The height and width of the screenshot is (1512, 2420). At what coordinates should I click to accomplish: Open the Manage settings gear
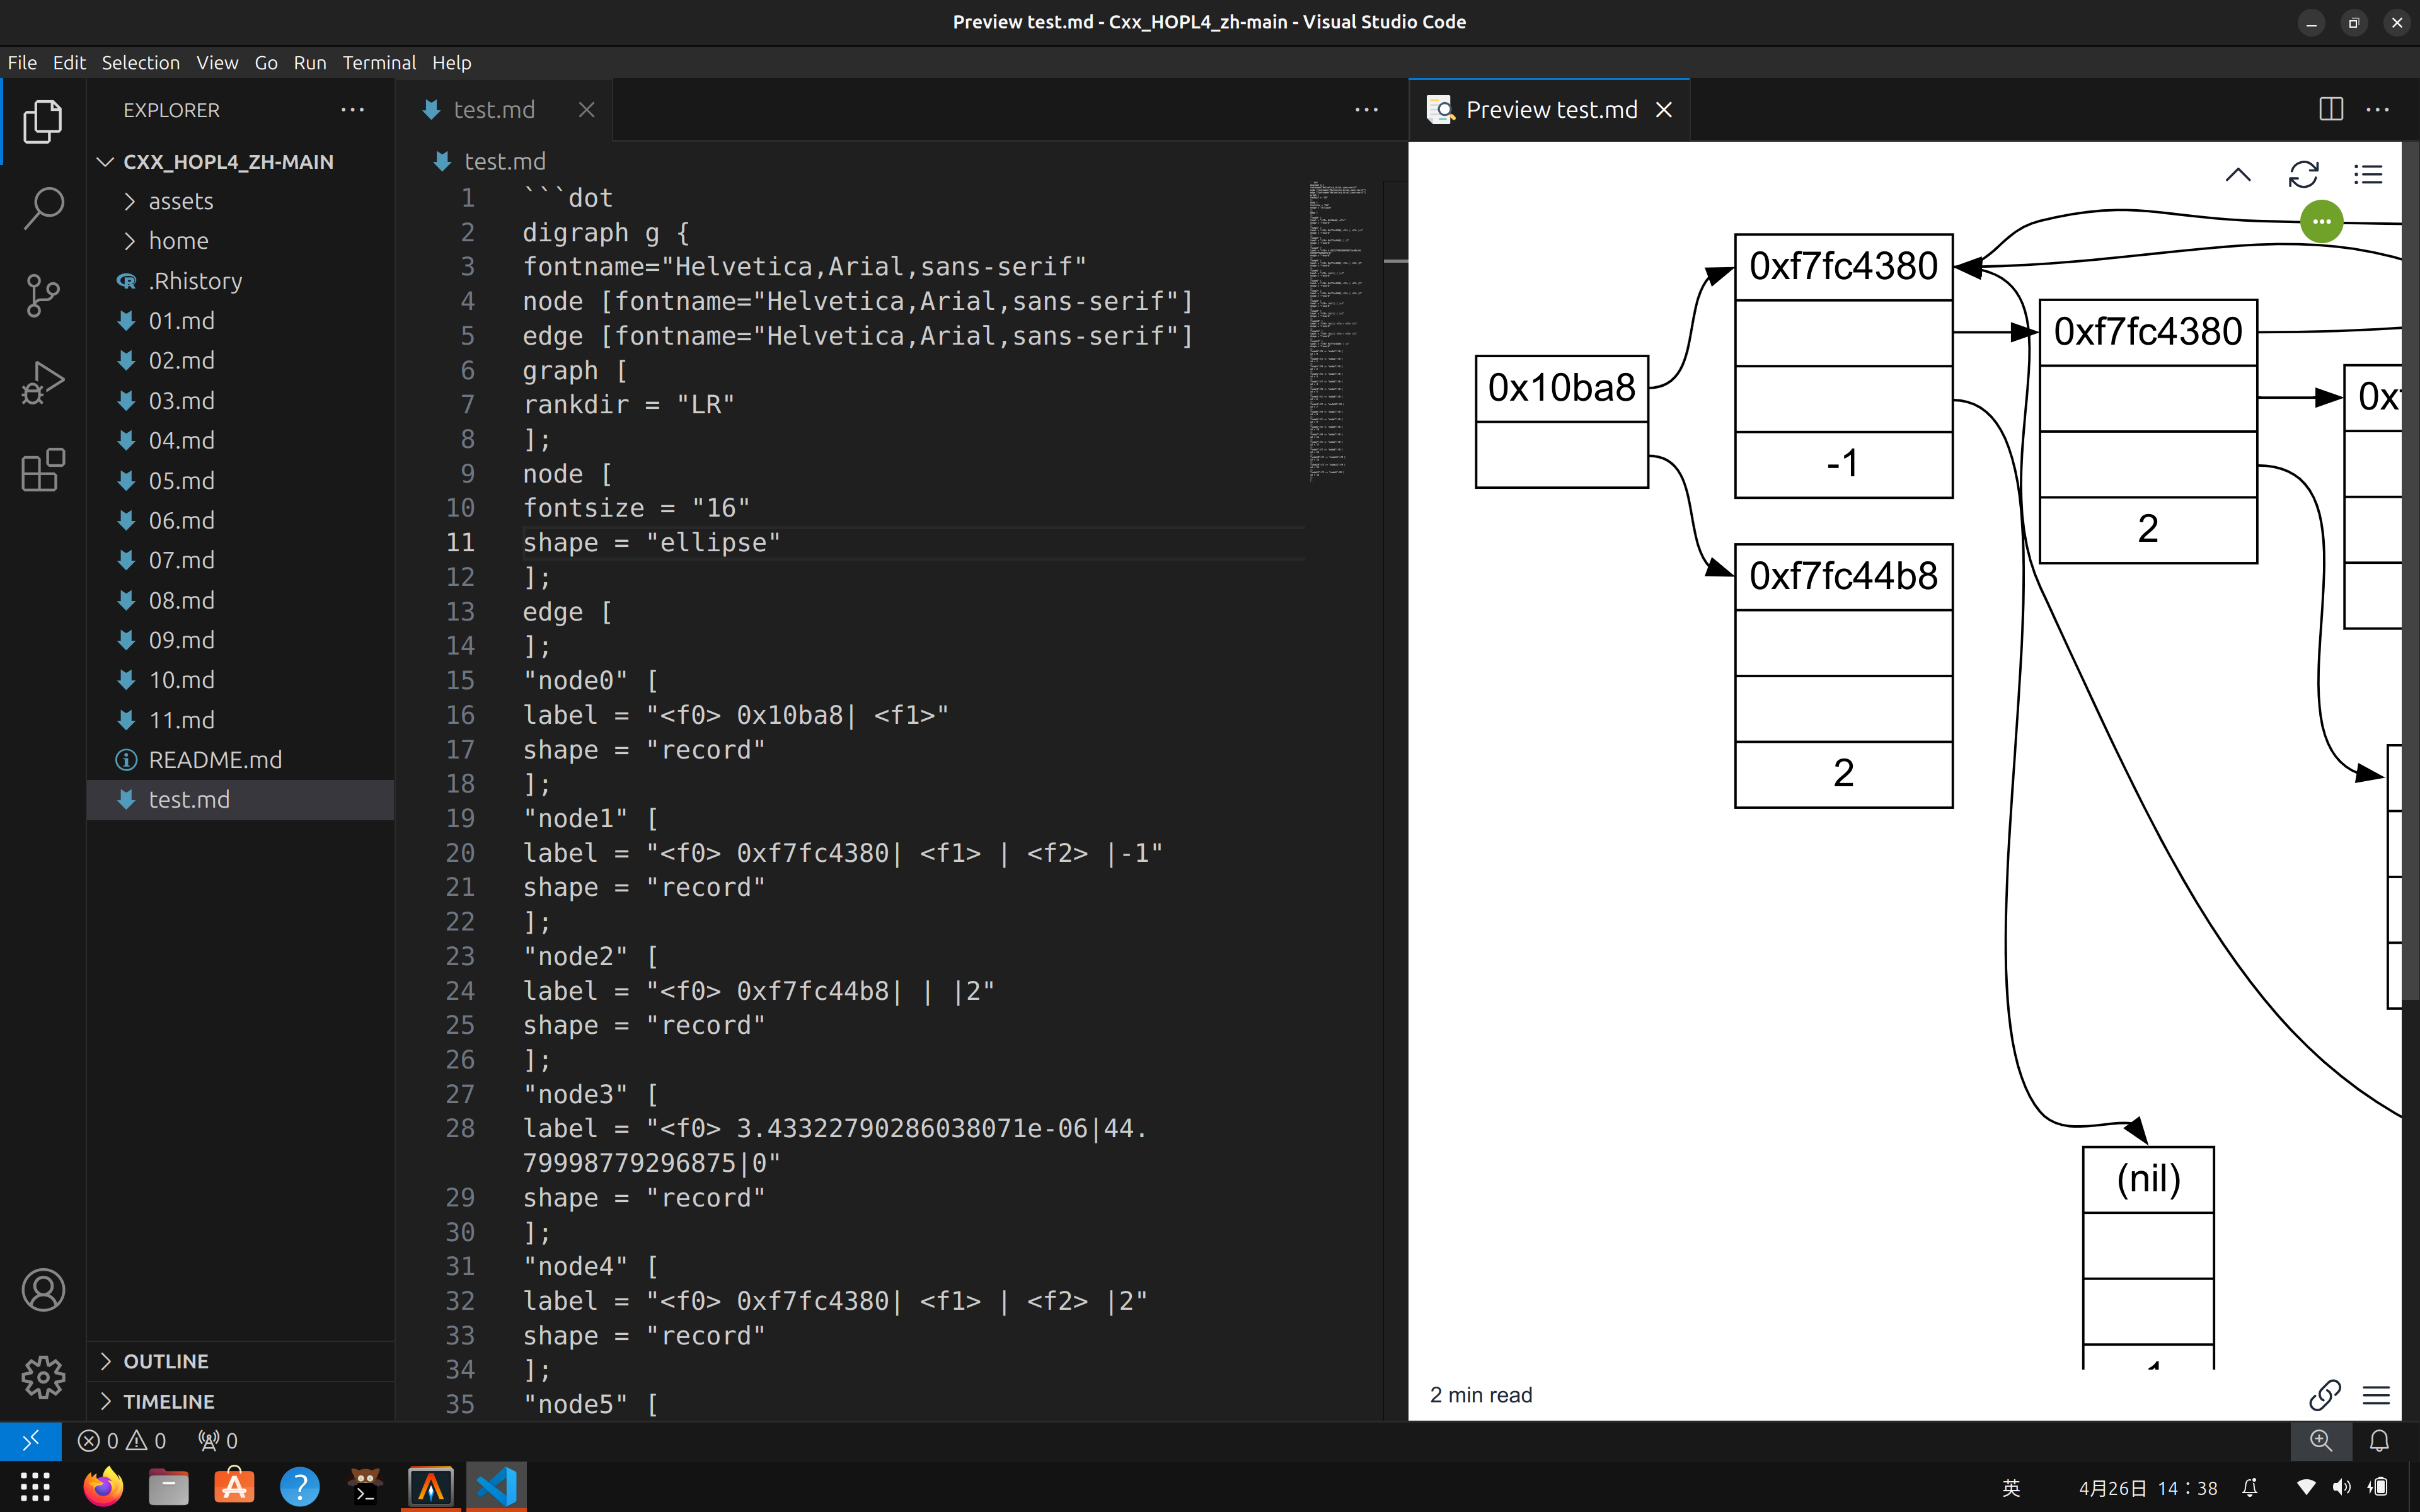click(x=43, y=1377)
